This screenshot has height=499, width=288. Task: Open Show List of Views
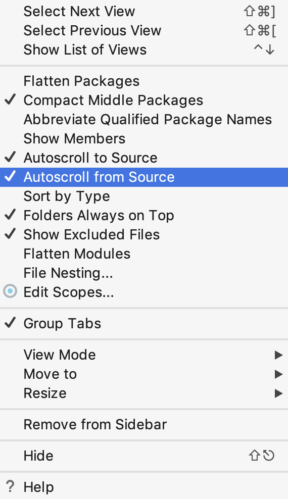[x=144, y=49]
